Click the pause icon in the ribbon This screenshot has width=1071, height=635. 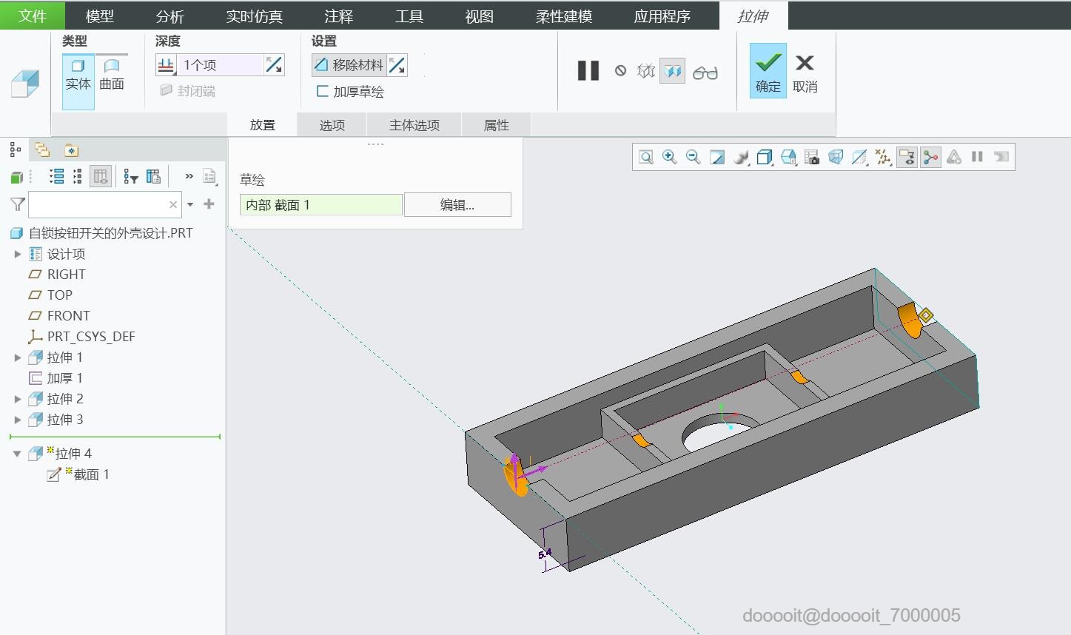(588, 70)
